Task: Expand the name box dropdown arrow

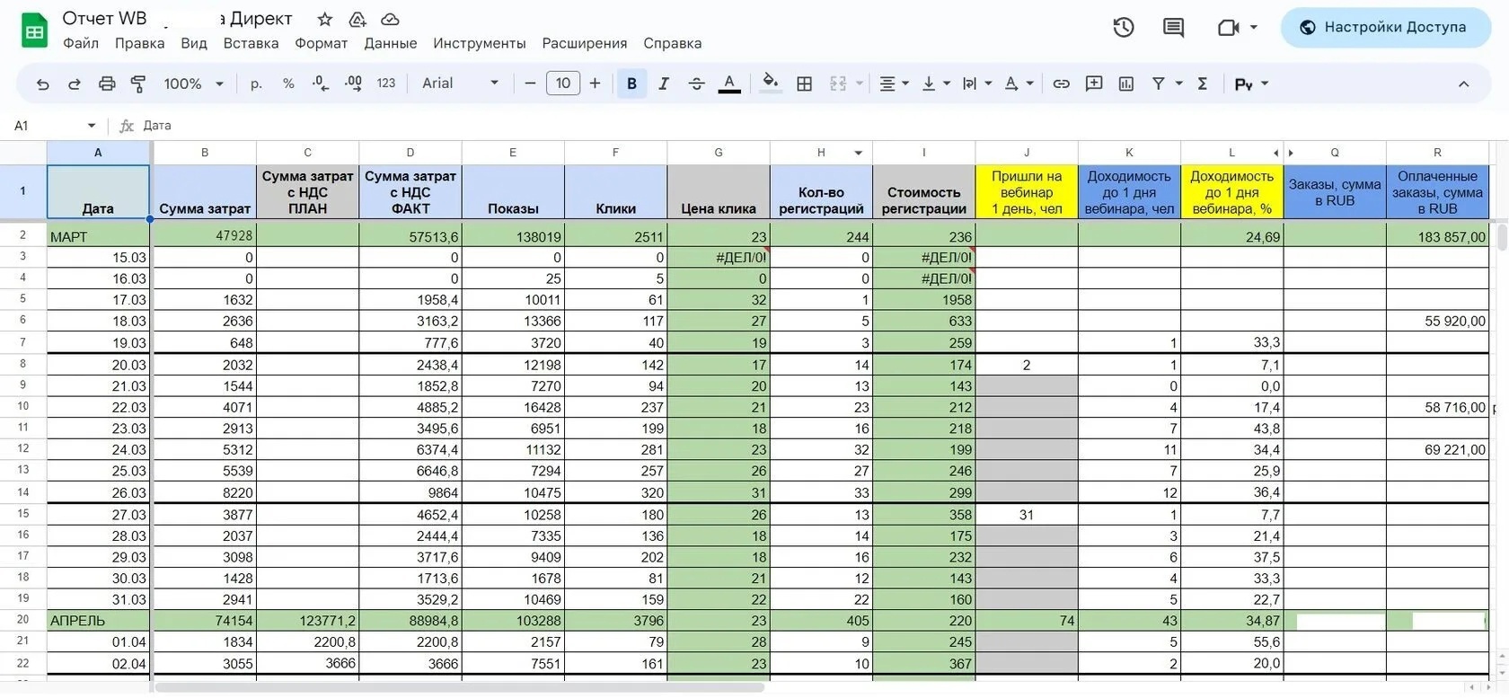Action: [92, 126]
